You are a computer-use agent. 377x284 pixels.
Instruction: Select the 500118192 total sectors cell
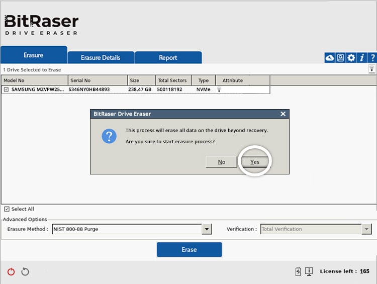click(x=169, y=89)
